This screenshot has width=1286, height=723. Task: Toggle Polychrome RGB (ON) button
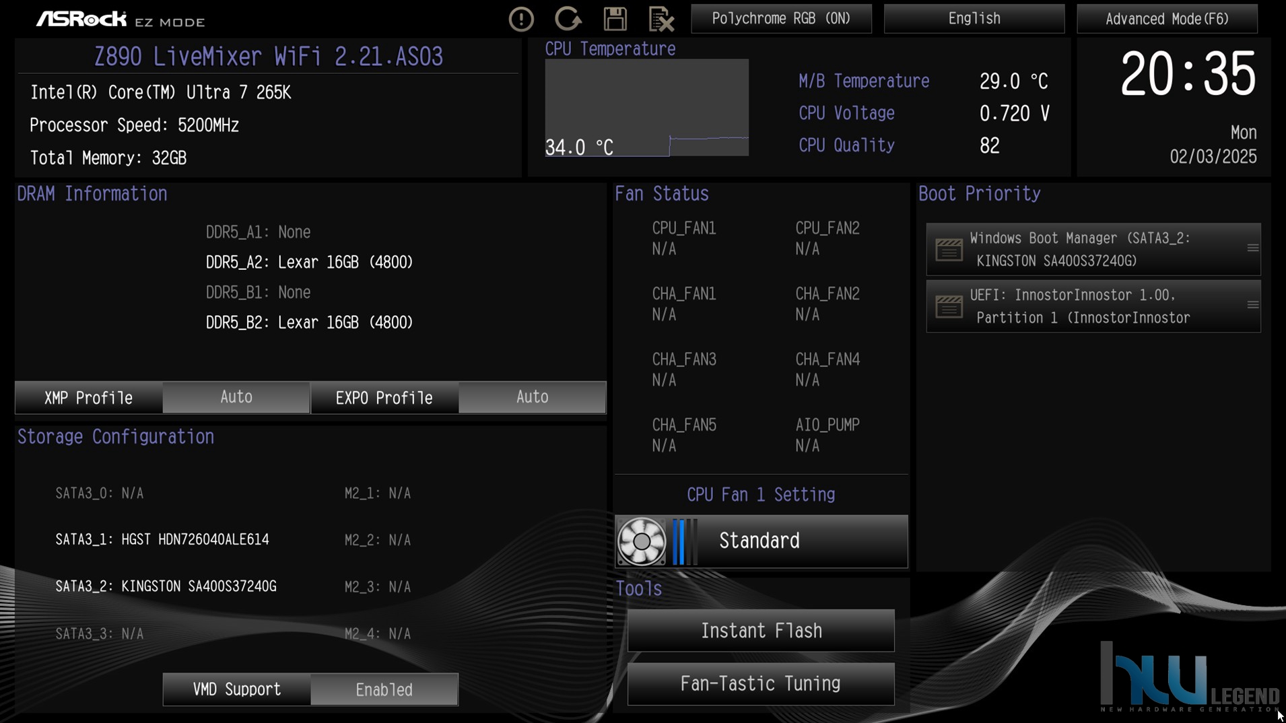pos(781,19)
